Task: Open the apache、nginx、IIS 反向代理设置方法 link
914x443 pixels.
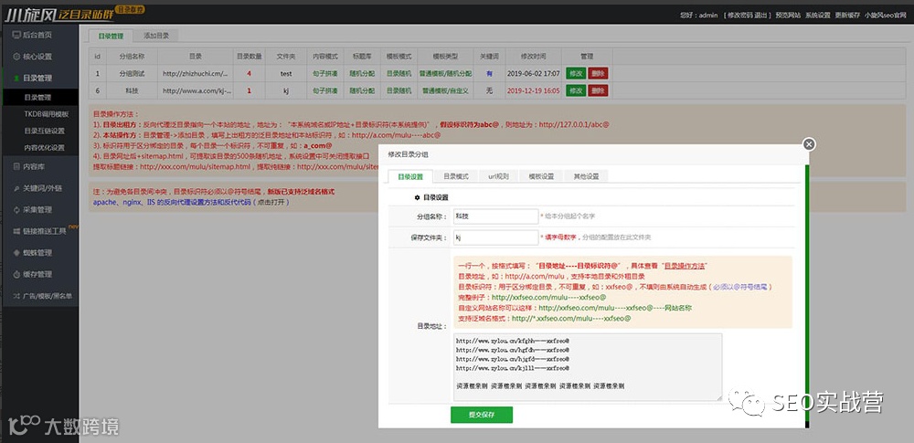Action: [x=173, y=202]
